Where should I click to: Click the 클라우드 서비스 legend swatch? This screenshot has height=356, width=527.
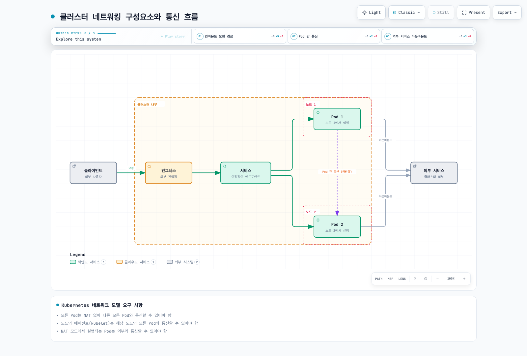point(120,262)
